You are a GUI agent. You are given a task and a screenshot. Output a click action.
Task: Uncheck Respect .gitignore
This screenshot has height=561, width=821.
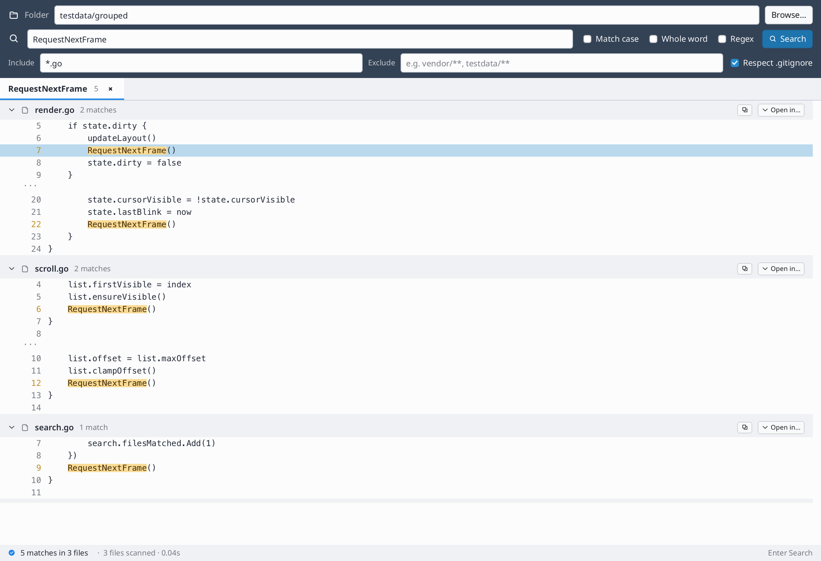pos(734,63)
